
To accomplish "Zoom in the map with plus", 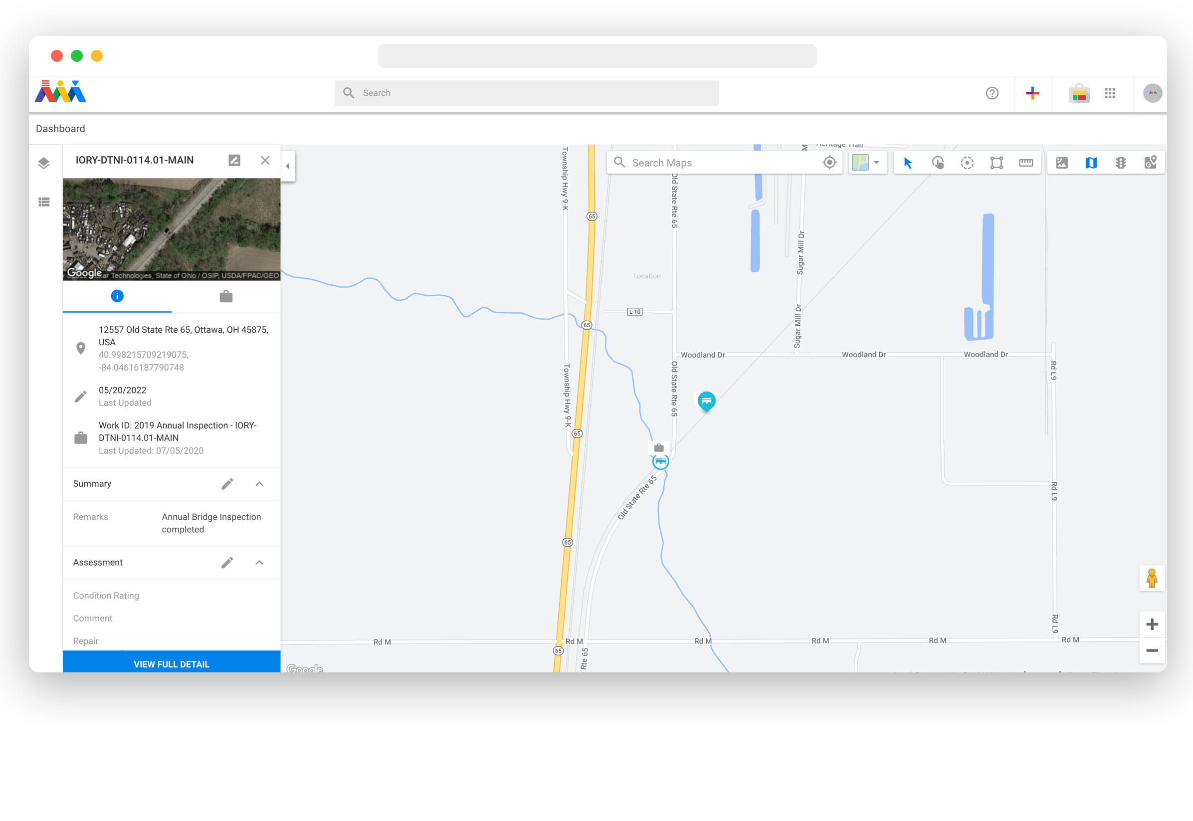I will tap(1152, 624).
